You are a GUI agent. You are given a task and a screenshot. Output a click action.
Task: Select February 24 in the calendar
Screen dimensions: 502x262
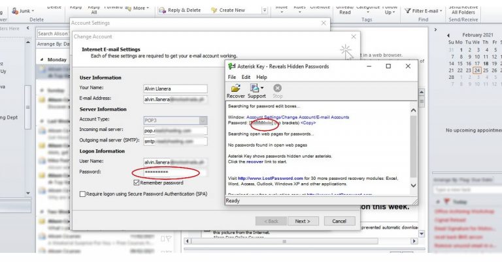click(477, 70)
